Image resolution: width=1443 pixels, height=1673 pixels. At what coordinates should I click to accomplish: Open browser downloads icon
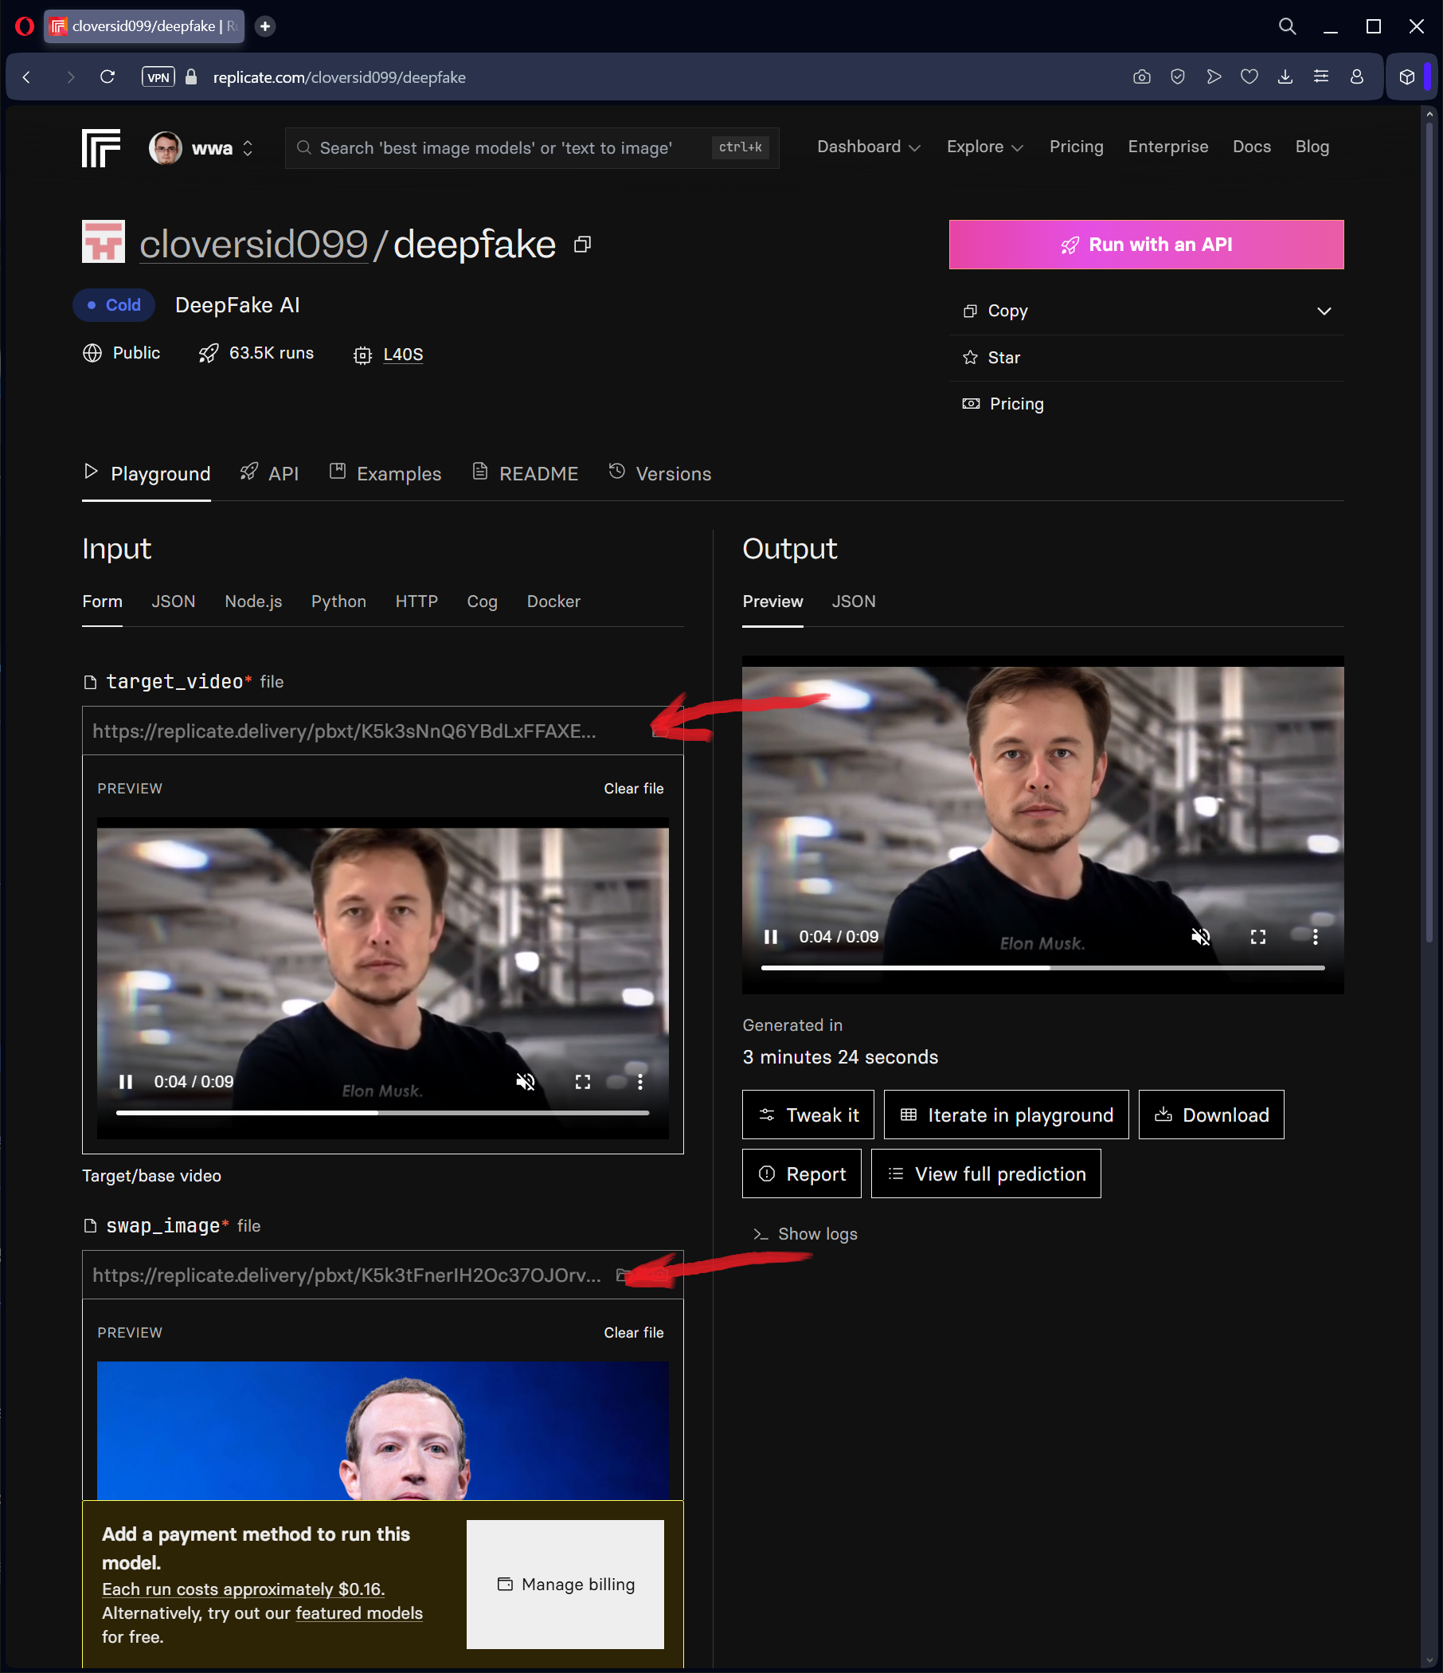(1285, 77)
